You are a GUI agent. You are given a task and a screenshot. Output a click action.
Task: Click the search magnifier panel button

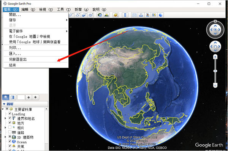point(6,97)
